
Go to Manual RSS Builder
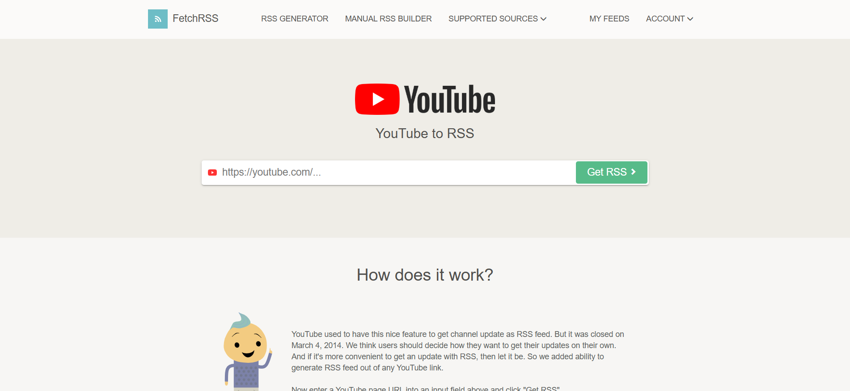tap(388, 19)
